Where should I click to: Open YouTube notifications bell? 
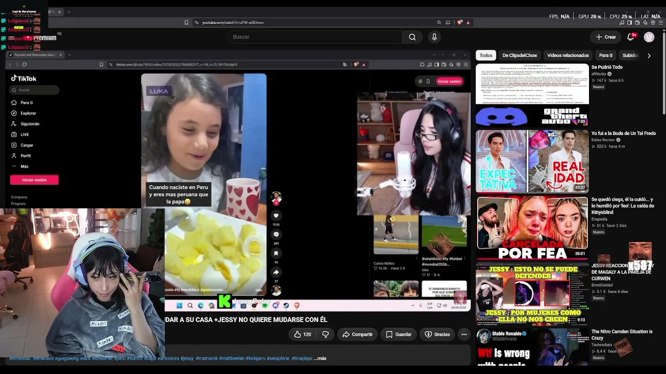631,37
